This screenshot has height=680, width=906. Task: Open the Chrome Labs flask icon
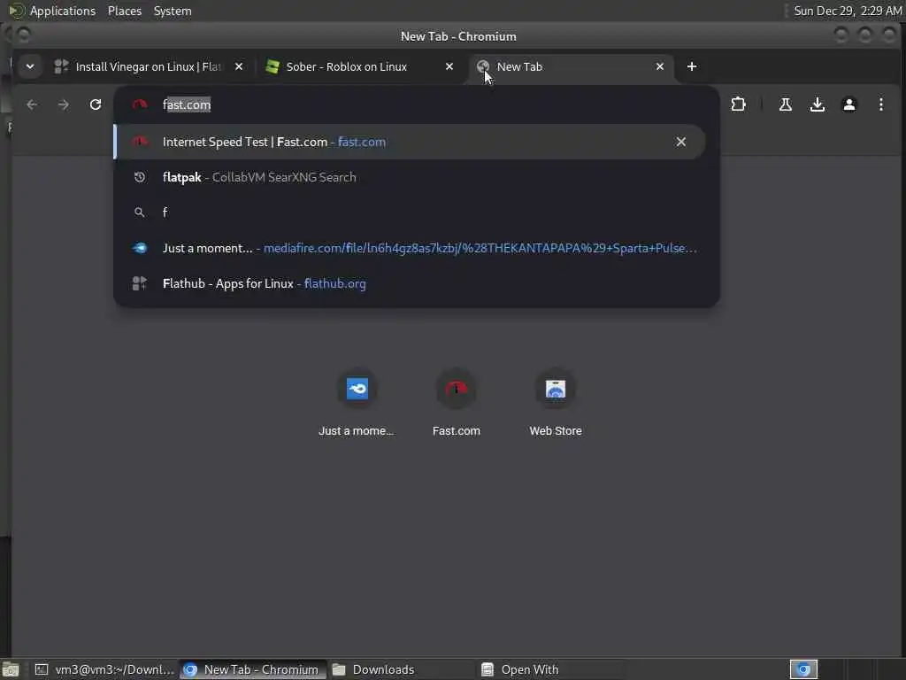click(x=786, y=104)
